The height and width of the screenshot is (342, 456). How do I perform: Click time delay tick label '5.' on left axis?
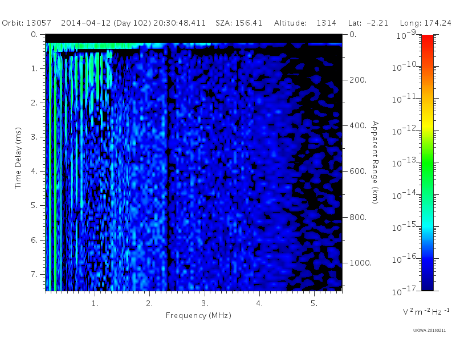(34, 206)
